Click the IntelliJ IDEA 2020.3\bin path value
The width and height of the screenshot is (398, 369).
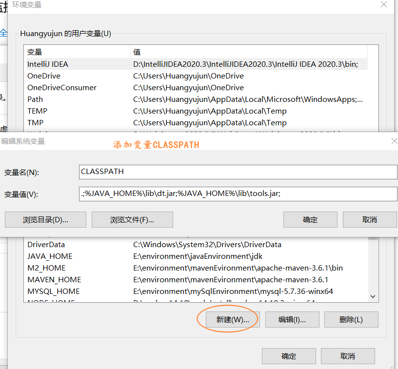(245, 64)
